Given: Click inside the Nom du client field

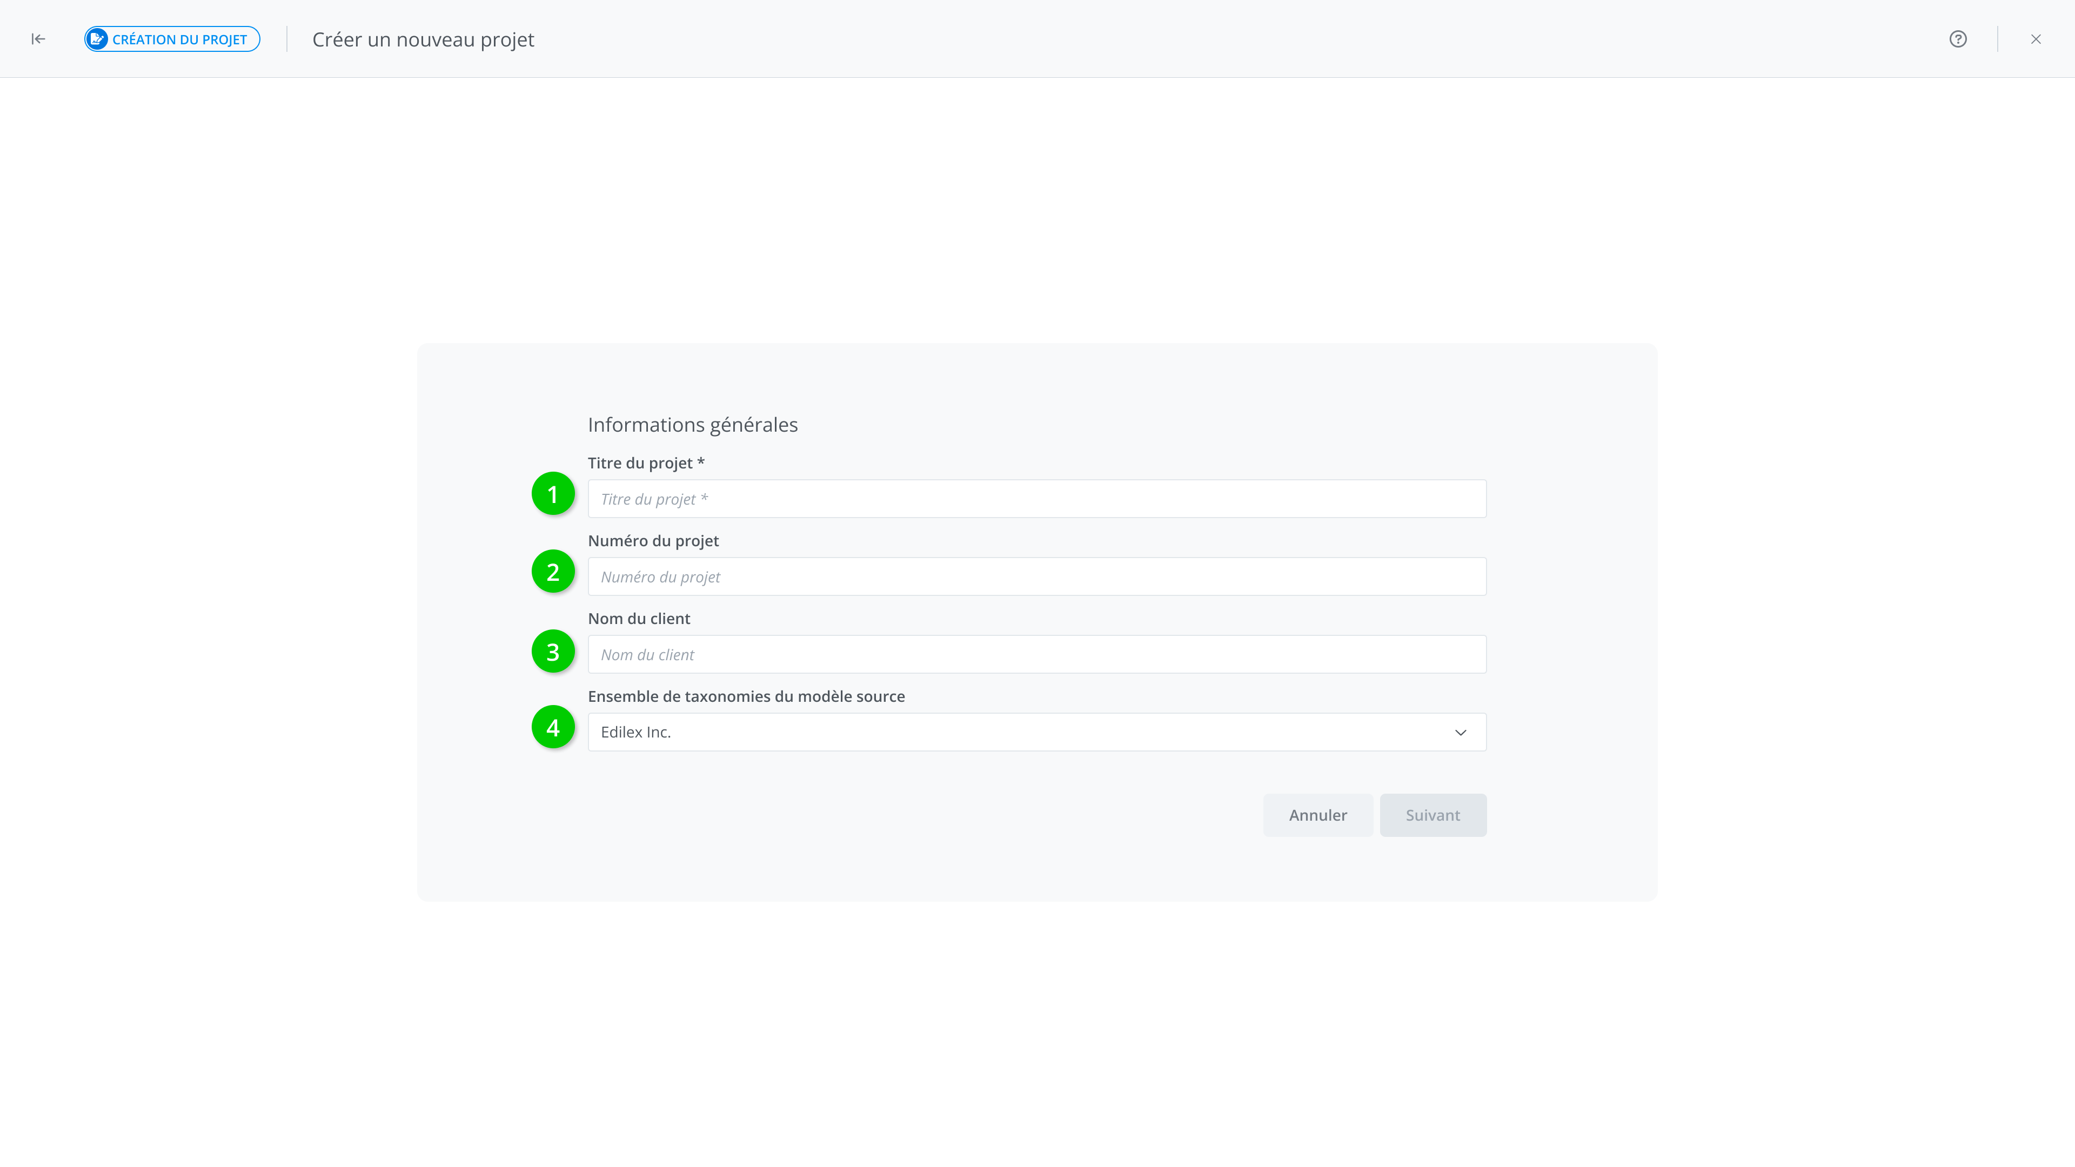Looking at the screenshot, I should [1037, 654].
